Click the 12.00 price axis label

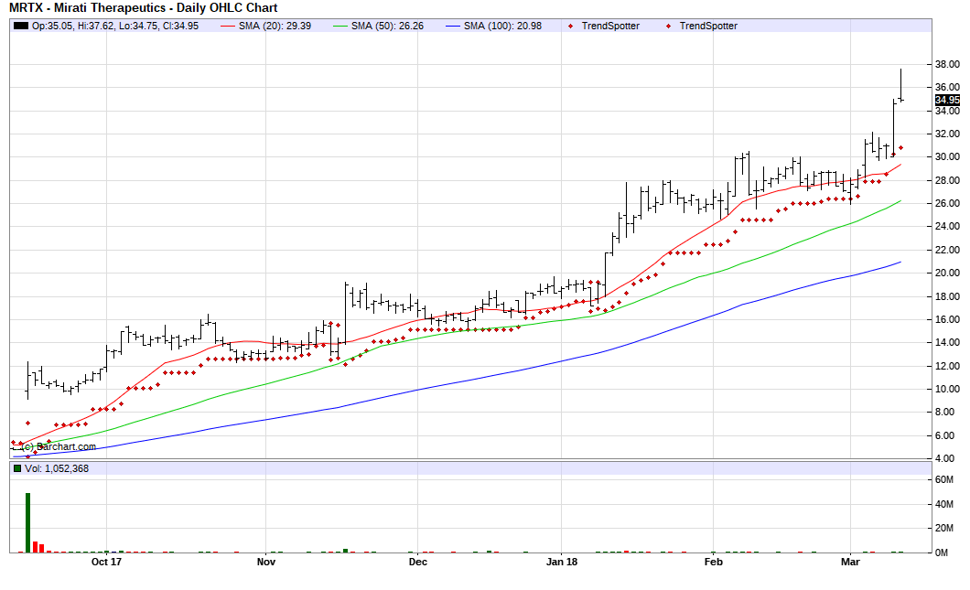pos(947,366)
